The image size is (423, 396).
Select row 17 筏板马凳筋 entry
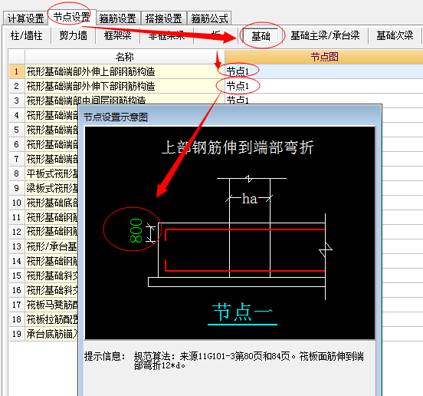[51, 305]
